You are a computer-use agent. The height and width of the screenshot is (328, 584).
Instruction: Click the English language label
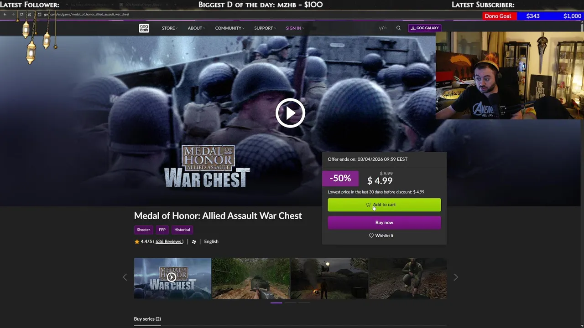[x=211, y=241]
